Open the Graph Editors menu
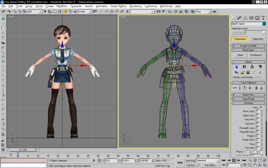Viewport: 268px width, 168px height. click(x=119, y=6)
